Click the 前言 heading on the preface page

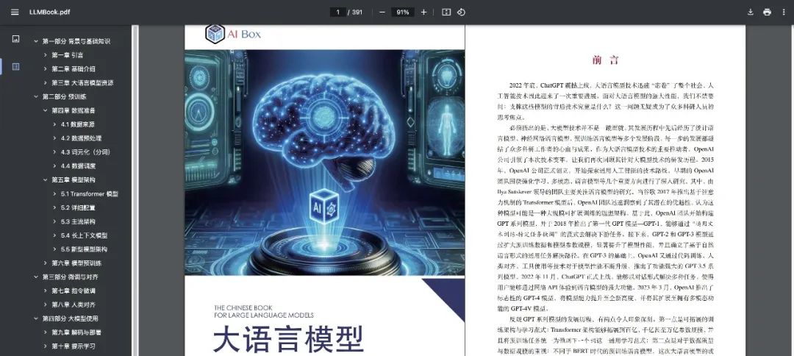click(x=606, y=60)
